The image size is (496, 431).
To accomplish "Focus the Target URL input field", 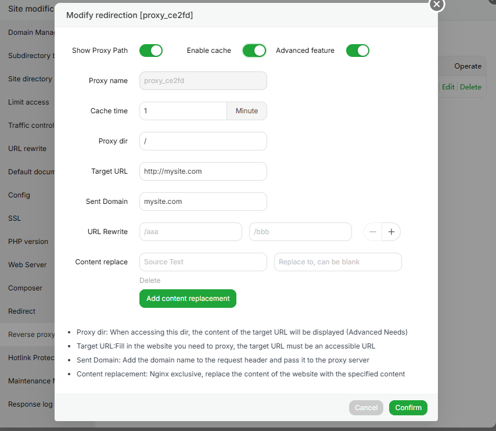I will [x=203, y=171].
